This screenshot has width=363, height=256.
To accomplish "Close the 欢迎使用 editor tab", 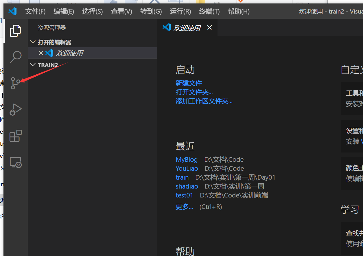I will [x=209, y=27].
